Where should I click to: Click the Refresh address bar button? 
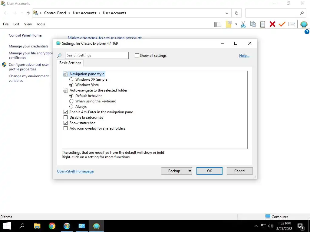236,13
